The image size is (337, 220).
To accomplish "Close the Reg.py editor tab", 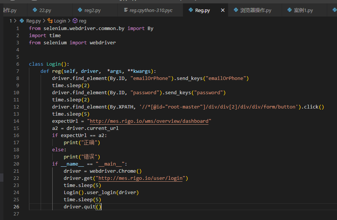I will (x=223, y=10).
